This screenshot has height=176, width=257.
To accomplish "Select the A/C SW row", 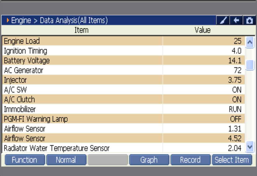I will [124, 90].
